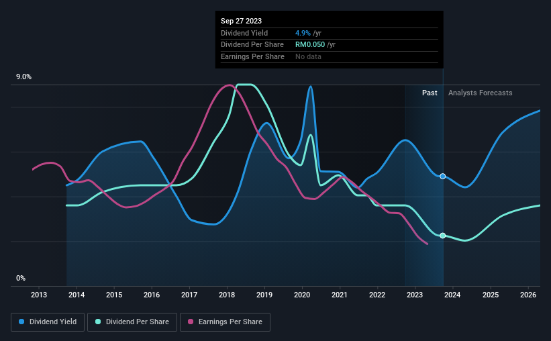Click the 2013 x-axis label
The image size is (551, 341).
pos(39,295)
